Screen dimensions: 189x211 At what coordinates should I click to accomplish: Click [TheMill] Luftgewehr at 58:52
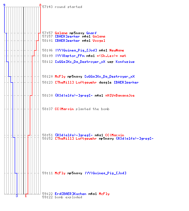point(76,138)
